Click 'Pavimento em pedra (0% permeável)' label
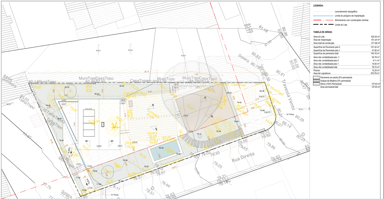384x199 pixels. pyautogui.click(x=336, y=77)
